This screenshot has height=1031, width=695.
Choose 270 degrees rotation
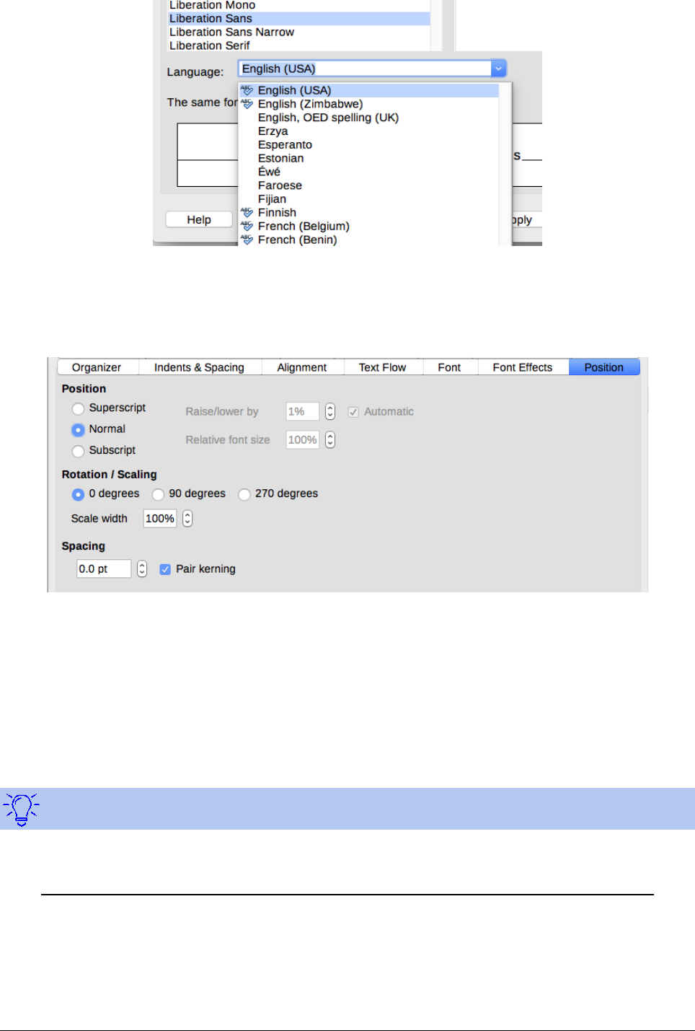coord(244,494)
